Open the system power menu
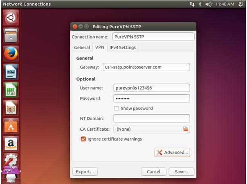 (x=240, y=4)
